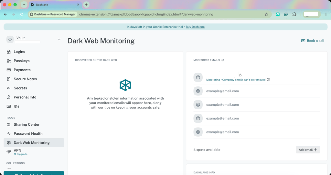
Task: Open the tab search dropdown
Action: pyautogui.click(x=24, y=5)
